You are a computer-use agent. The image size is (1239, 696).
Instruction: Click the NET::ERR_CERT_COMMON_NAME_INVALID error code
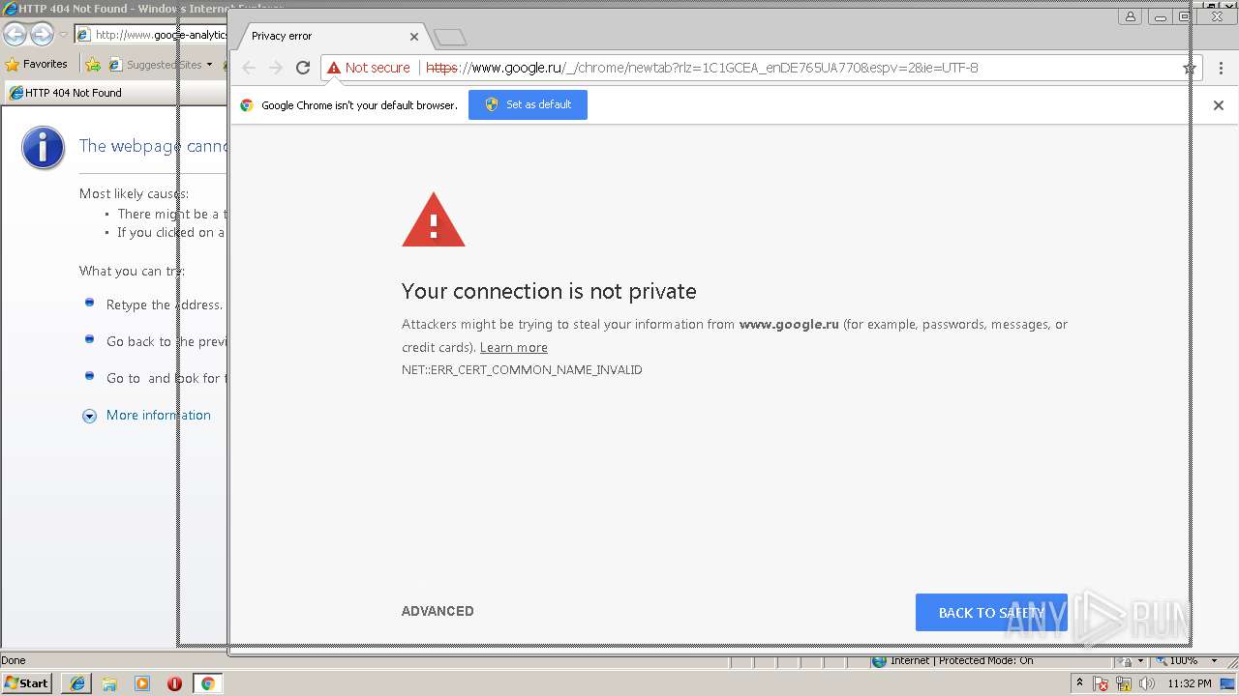click(x=522, y=369)
